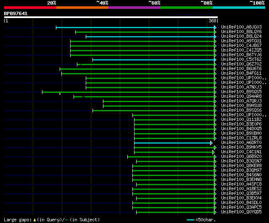Select the UniRef100_Q94AR8 label
This screenshot has height=223, width=269.
tap(241, 96)
